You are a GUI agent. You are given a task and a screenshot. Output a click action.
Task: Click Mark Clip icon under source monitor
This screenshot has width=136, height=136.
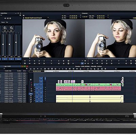(64, 61)
